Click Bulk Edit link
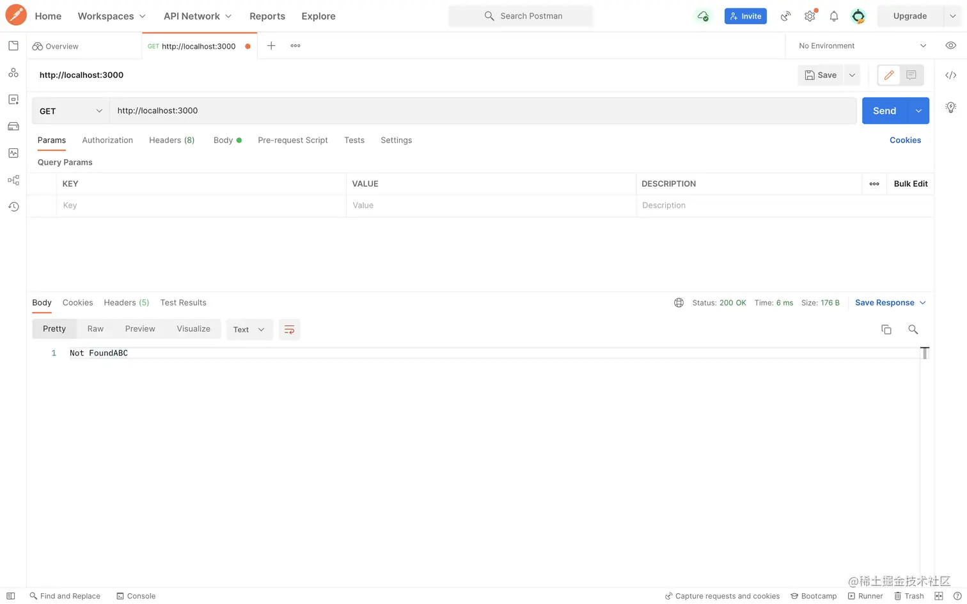This screenshot has height=604, width=967. coord(911,183)
